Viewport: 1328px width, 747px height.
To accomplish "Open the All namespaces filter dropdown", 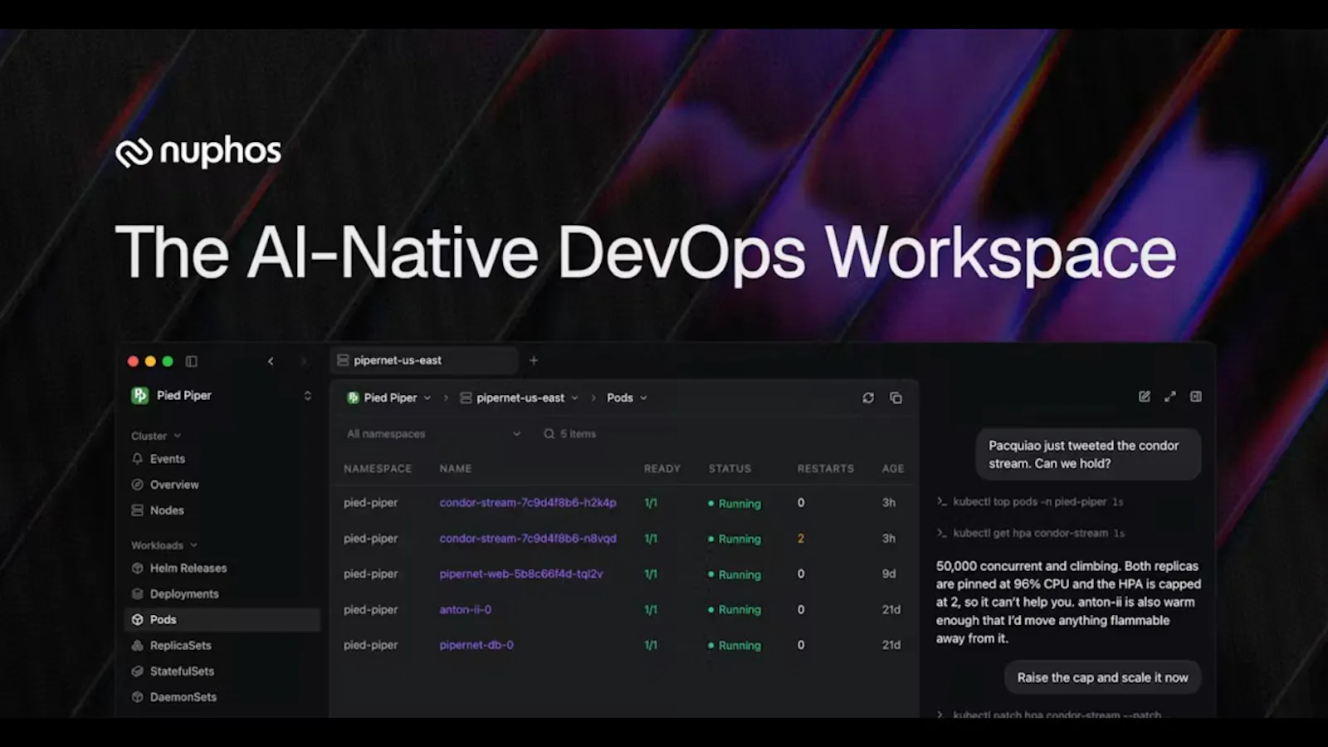I will pos(433,434).
